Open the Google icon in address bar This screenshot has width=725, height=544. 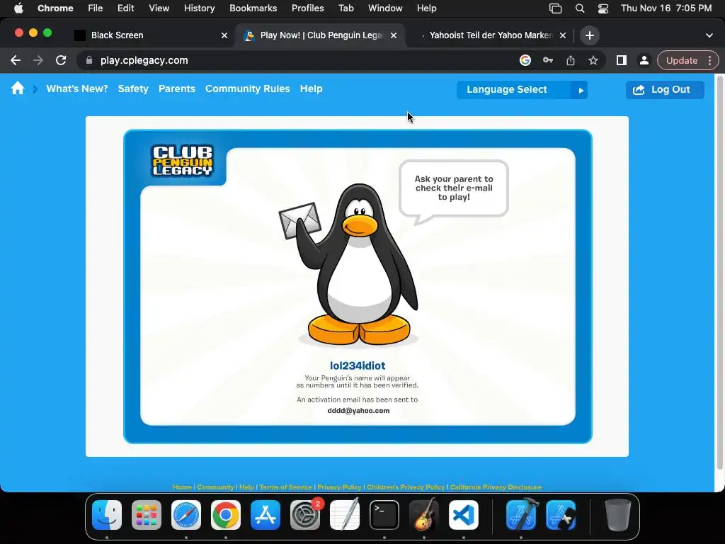point(525,61)
